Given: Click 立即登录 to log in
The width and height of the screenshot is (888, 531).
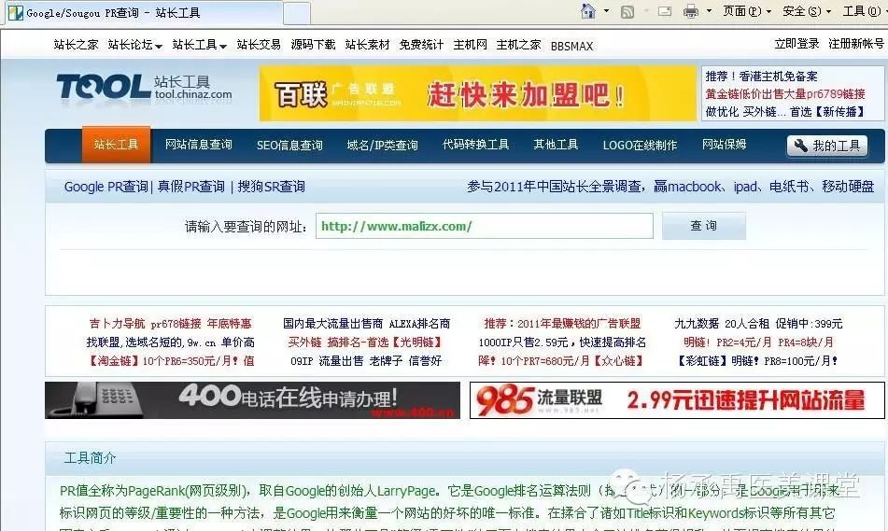Looking at the screenshot, I should click(796, 44).
